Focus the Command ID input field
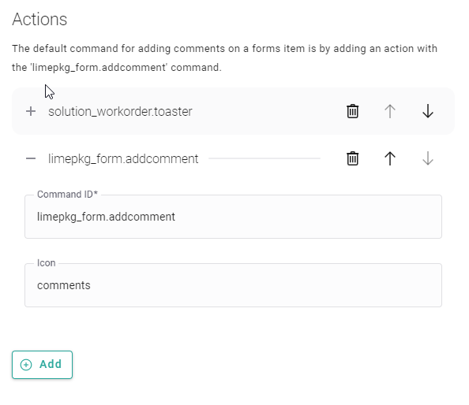This screenshot has height=405, width=469. (x=233, y=217)
